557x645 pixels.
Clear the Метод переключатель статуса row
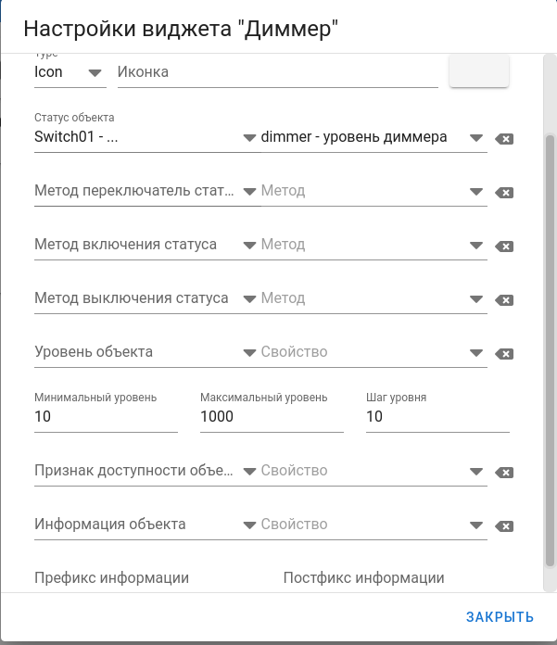(504, 193)
